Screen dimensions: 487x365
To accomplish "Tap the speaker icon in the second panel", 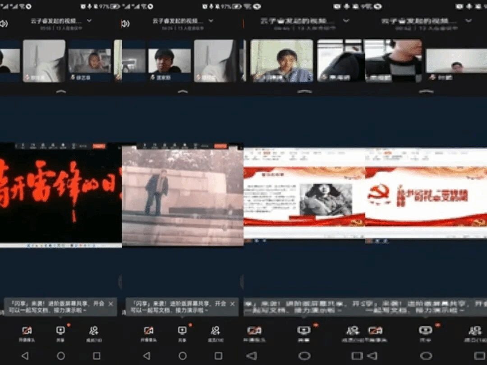I will [x=125, y=23].
